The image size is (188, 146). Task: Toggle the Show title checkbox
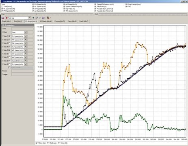59,143
